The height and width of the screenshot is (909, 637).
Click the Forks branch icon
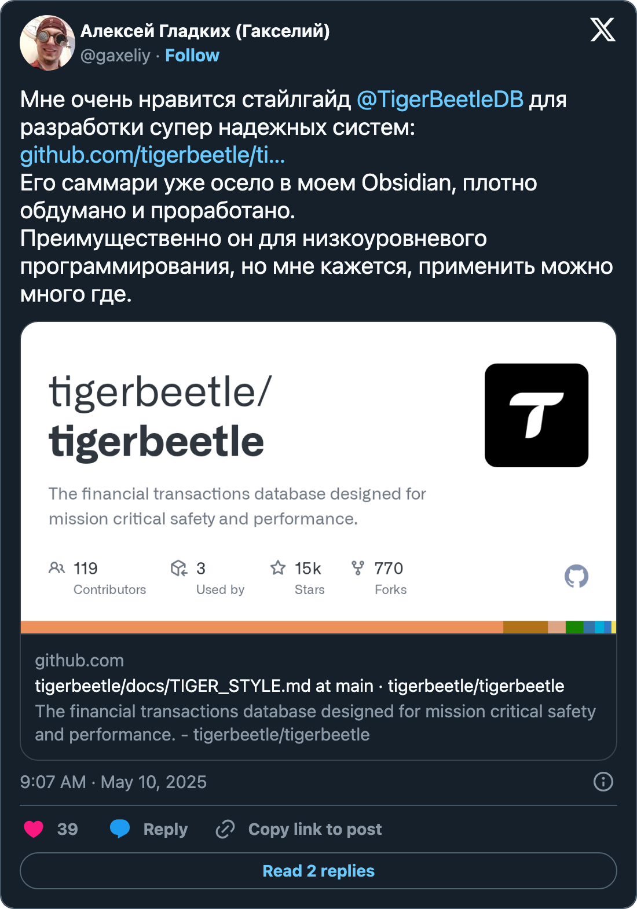pyautogui.click(x=357, y=569)
